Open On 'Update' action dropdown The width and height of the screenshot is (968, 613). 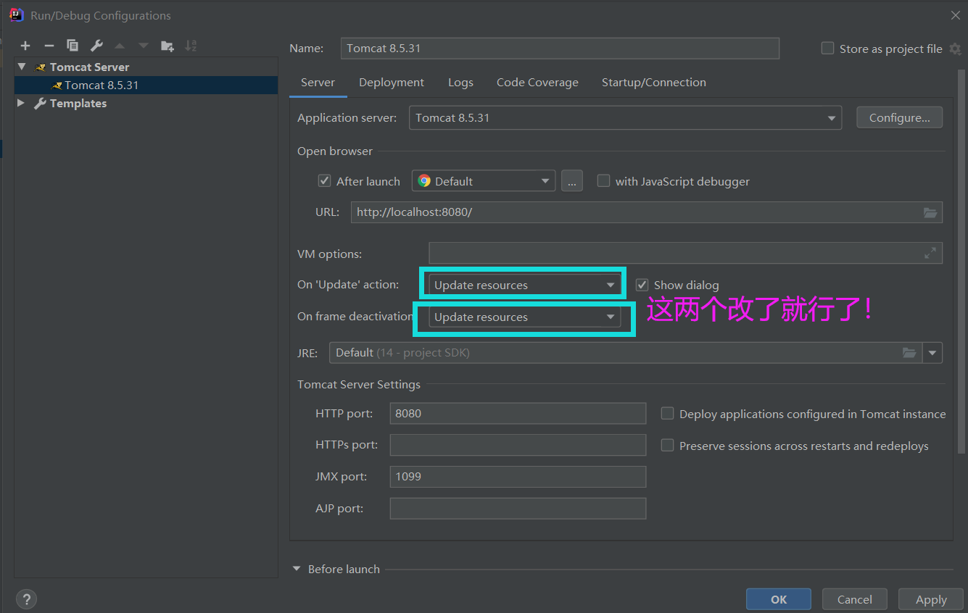(524, 285)
